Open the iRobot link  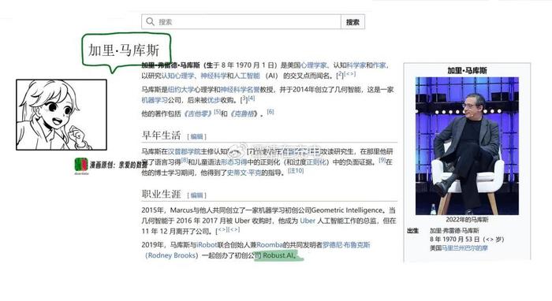tap(207, 245)
